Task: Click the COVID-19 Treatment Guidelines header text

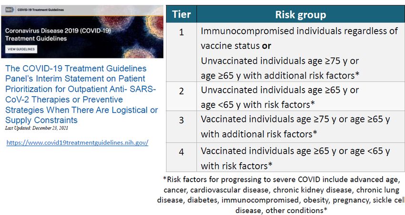Action: [x=40, y=10]
